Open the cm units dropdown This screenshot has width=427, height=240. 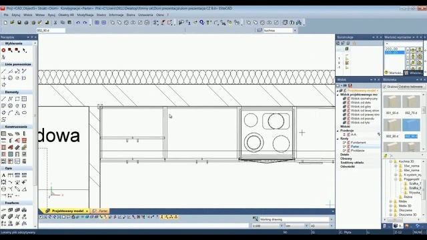306,226
